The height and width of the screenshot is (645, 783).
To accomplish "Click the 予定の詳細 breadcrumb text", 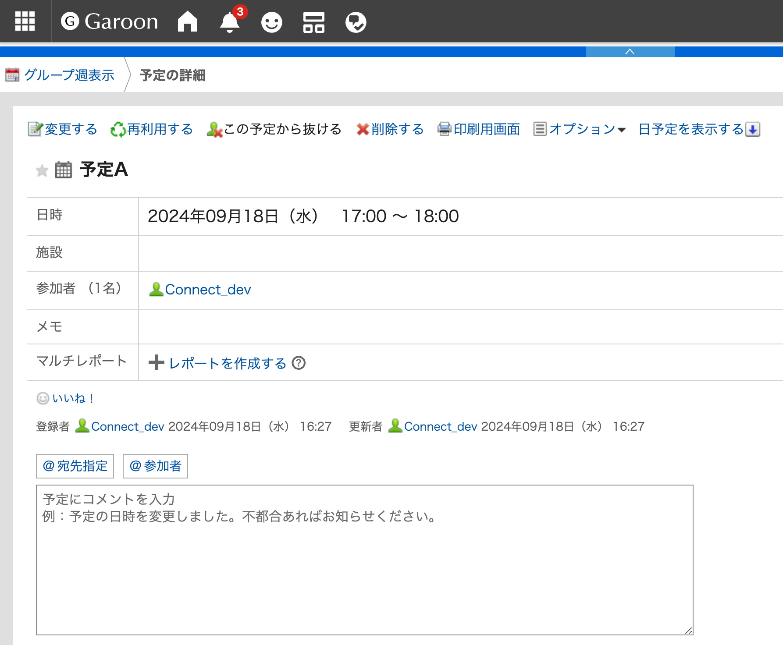I will point(173,75).
